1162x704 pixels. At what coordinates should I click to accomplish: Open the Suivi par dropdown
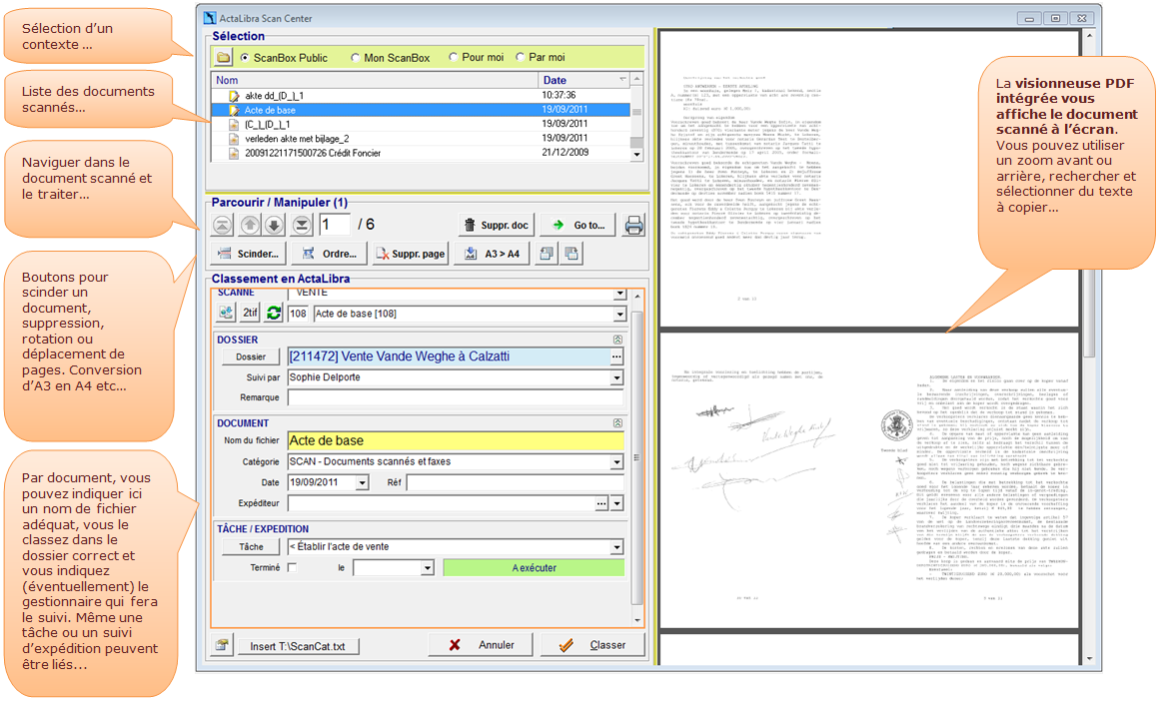pyautogui.click(x=616, y=377)
